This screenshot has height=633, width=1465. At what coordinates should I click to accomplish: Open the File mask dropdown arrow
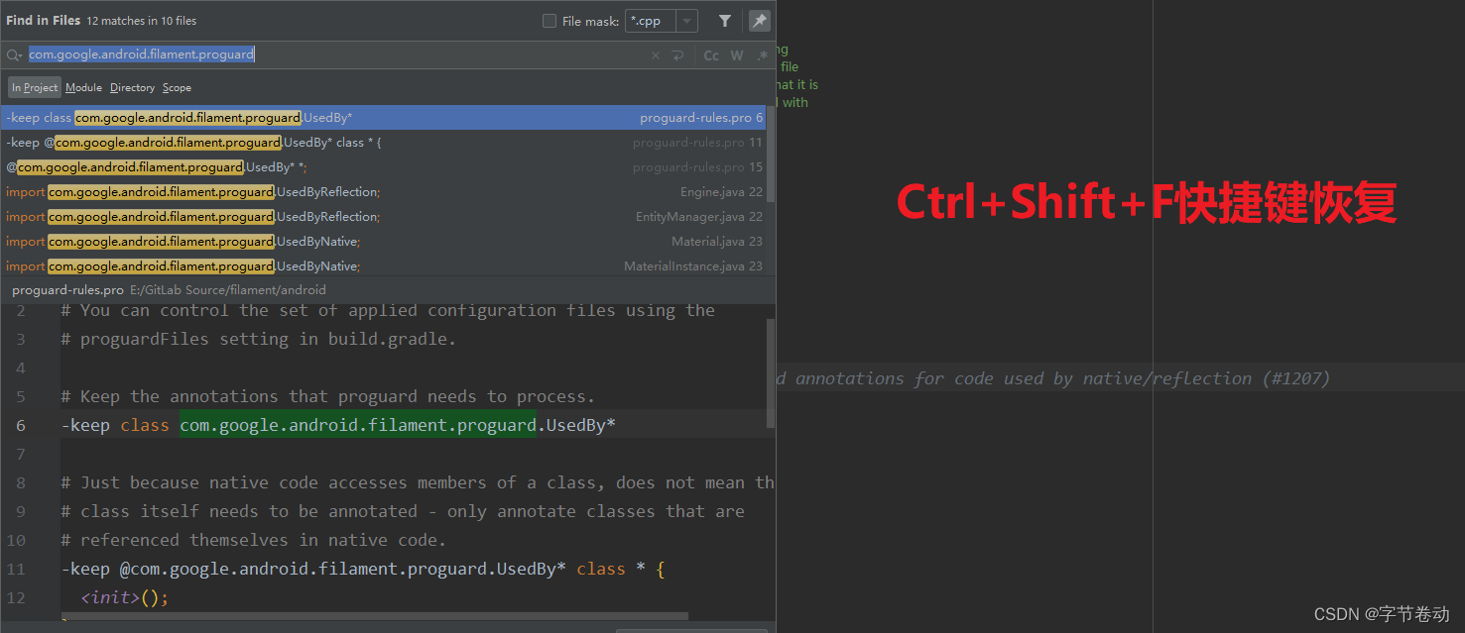point(686,21)
